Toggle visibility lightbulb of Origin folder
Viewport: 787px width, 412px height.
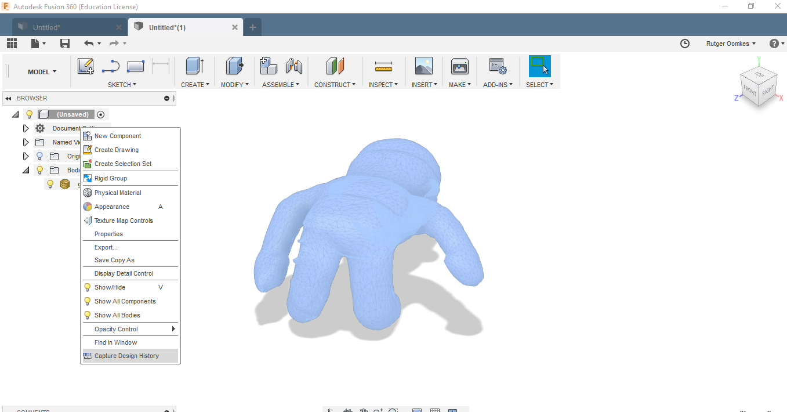tap(40, 156)
